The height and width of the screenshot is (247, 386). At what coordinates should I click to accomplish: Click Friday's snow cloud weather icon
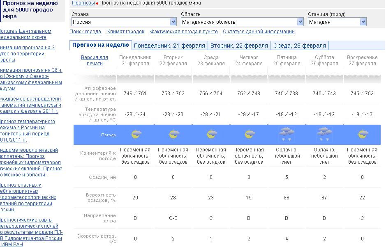287,134
